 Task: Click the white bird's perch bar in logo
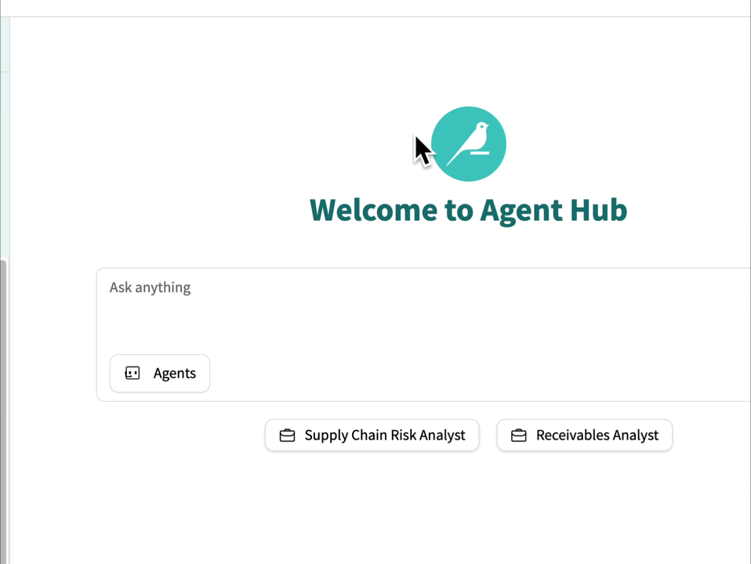479,154
